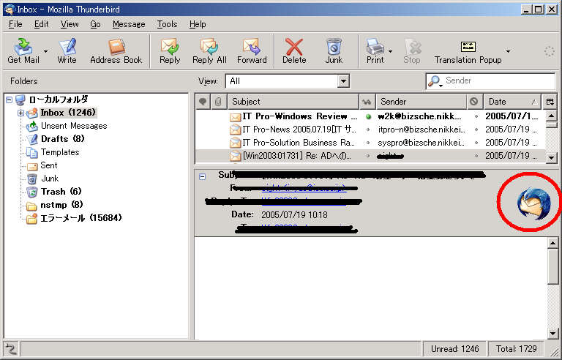Collapse the ローカルフォルダ account tree
Viewport: 562px width, 360px height.
[x=9, y=100]
